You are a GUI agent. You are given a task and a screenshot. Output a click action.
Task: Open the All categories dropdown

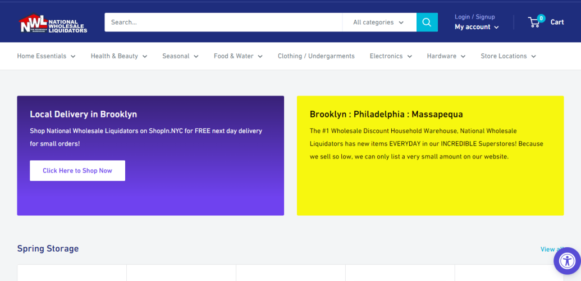[379, 22]
